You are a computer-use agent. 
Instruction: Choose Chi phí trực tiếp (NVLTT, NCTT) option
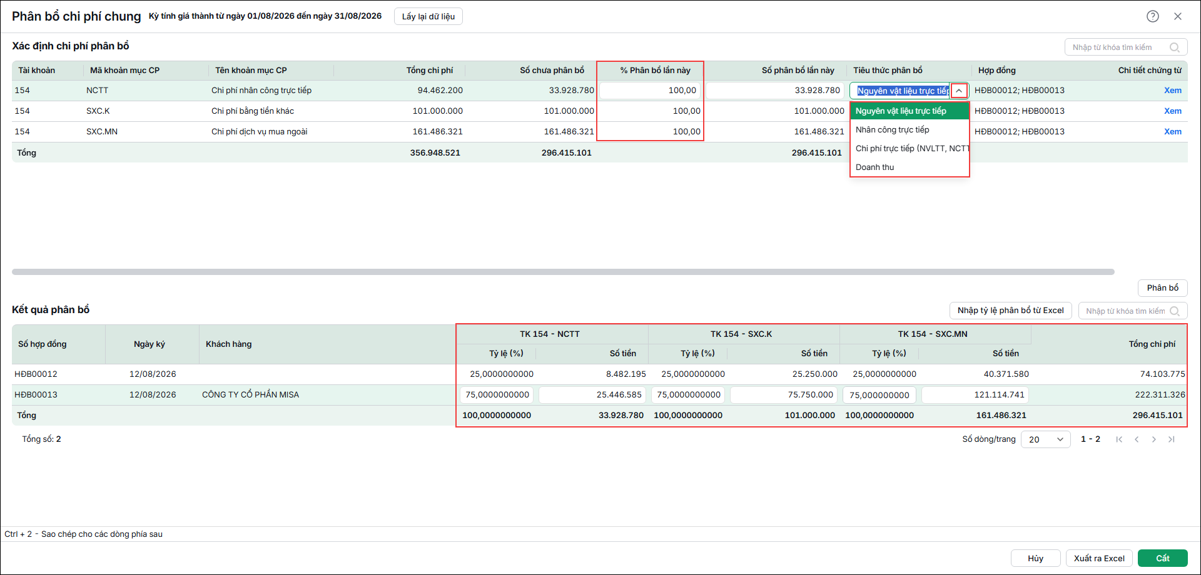pos(910,148)
